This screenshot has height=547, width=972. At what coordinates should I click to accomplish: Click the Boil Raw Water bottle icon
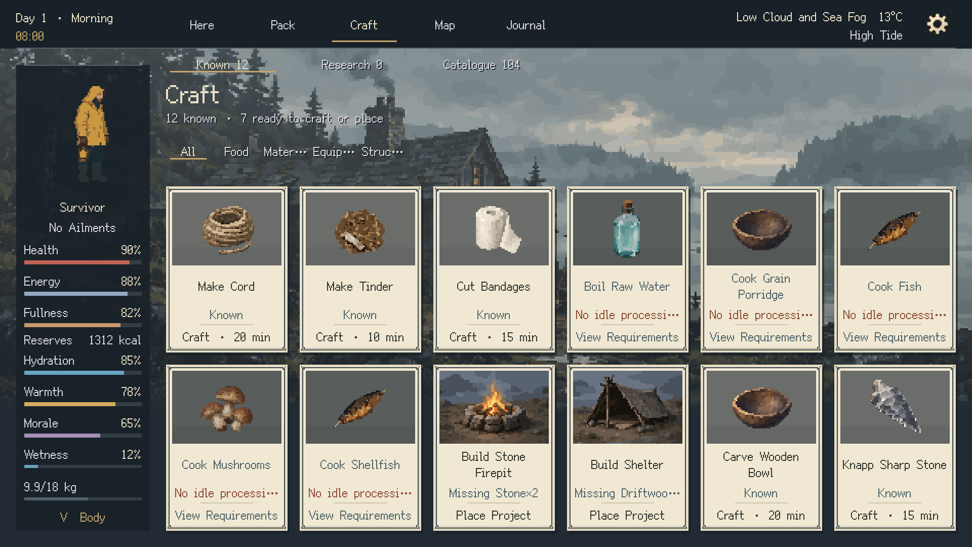(x=628, y=229)
